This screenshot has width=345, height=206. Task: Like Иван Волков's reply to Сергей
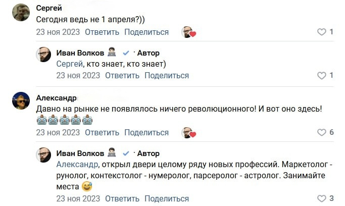(322, 76)
